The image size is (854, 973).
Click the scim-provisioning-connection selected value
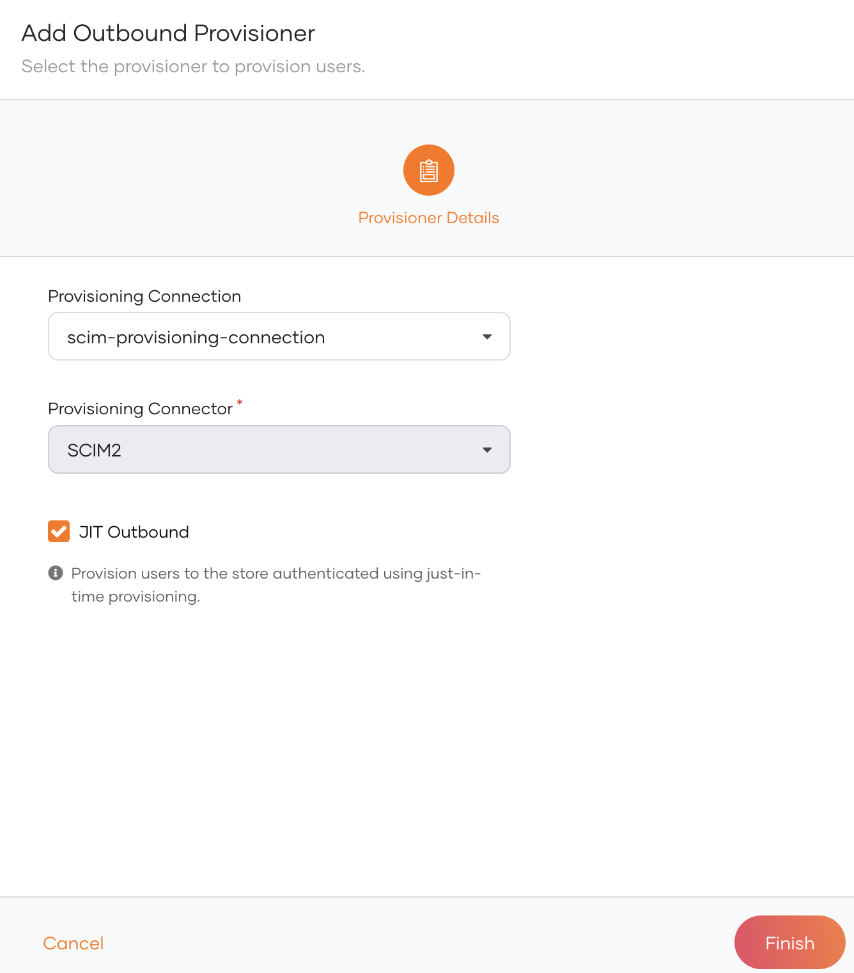click(x=196, y=338)
